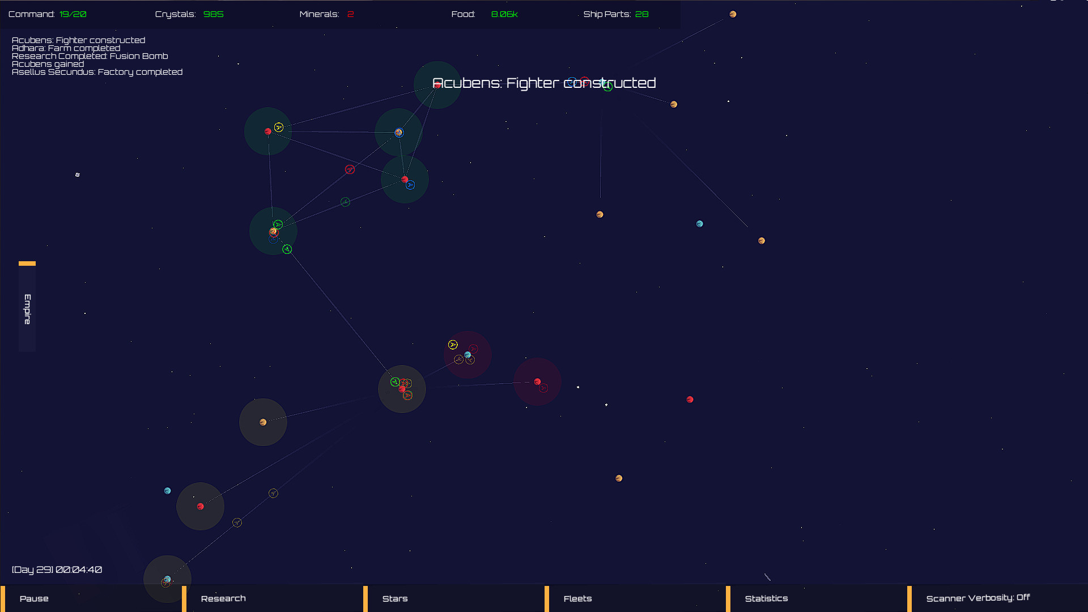Select cyan star in gray zone above Pause
The image size is (1088, 612).
[x=167, y=579]
